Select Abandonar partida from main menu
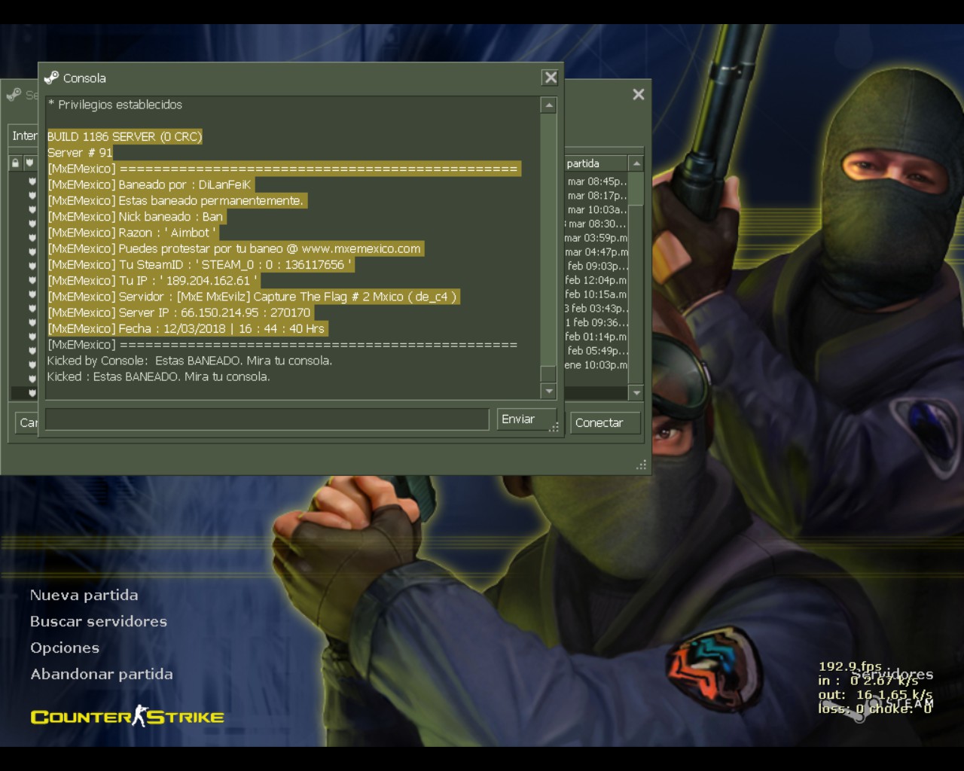The height and width of the screenshot is (771, 964). [x=101, y=674]
